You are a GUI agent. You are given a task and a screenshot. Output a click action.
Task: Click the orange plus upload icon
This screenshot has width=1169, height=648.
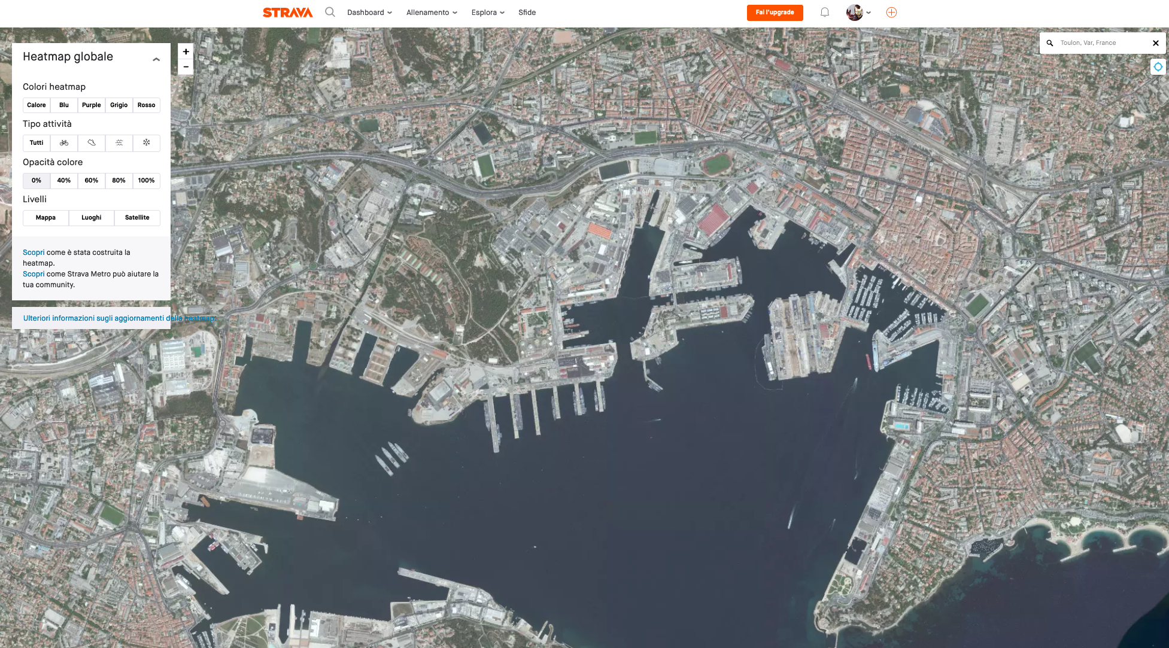(x=891, y=12)
